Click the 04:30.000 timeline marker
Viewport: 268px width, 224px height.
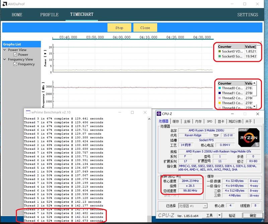(x=202, y=37)
